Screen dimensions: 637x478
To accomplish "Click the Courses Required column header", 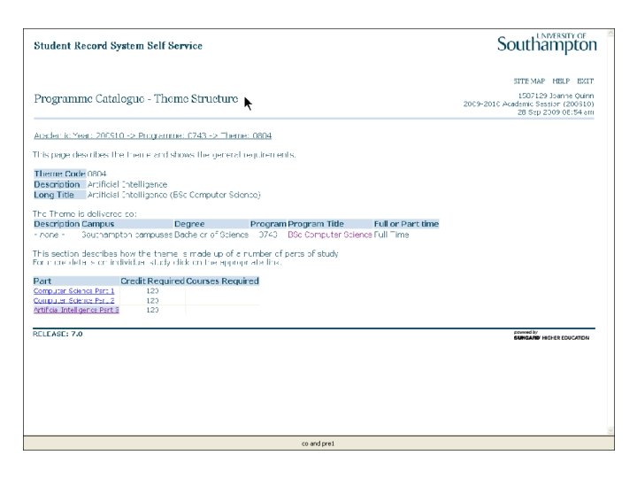I will coord(222,281).
